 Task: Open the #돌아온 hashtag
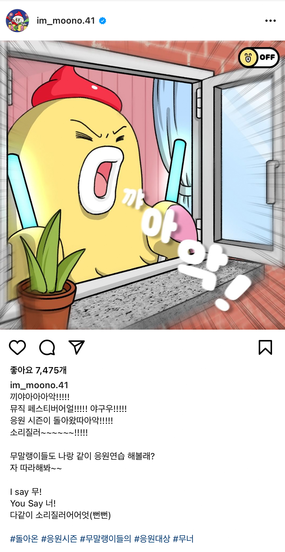tap(24, 539)
